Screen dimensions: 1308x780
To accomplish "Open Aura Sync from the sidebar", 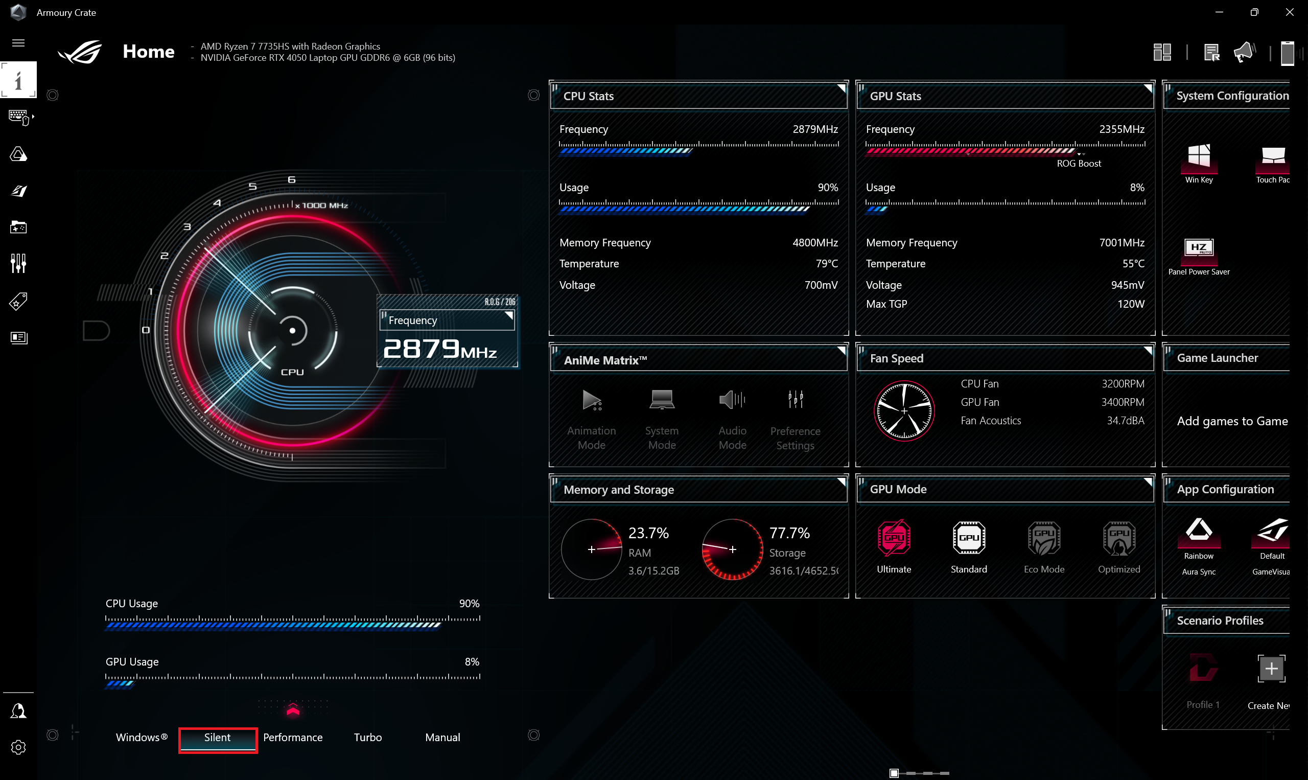I will pyautogui.click(x=18, y=154).
